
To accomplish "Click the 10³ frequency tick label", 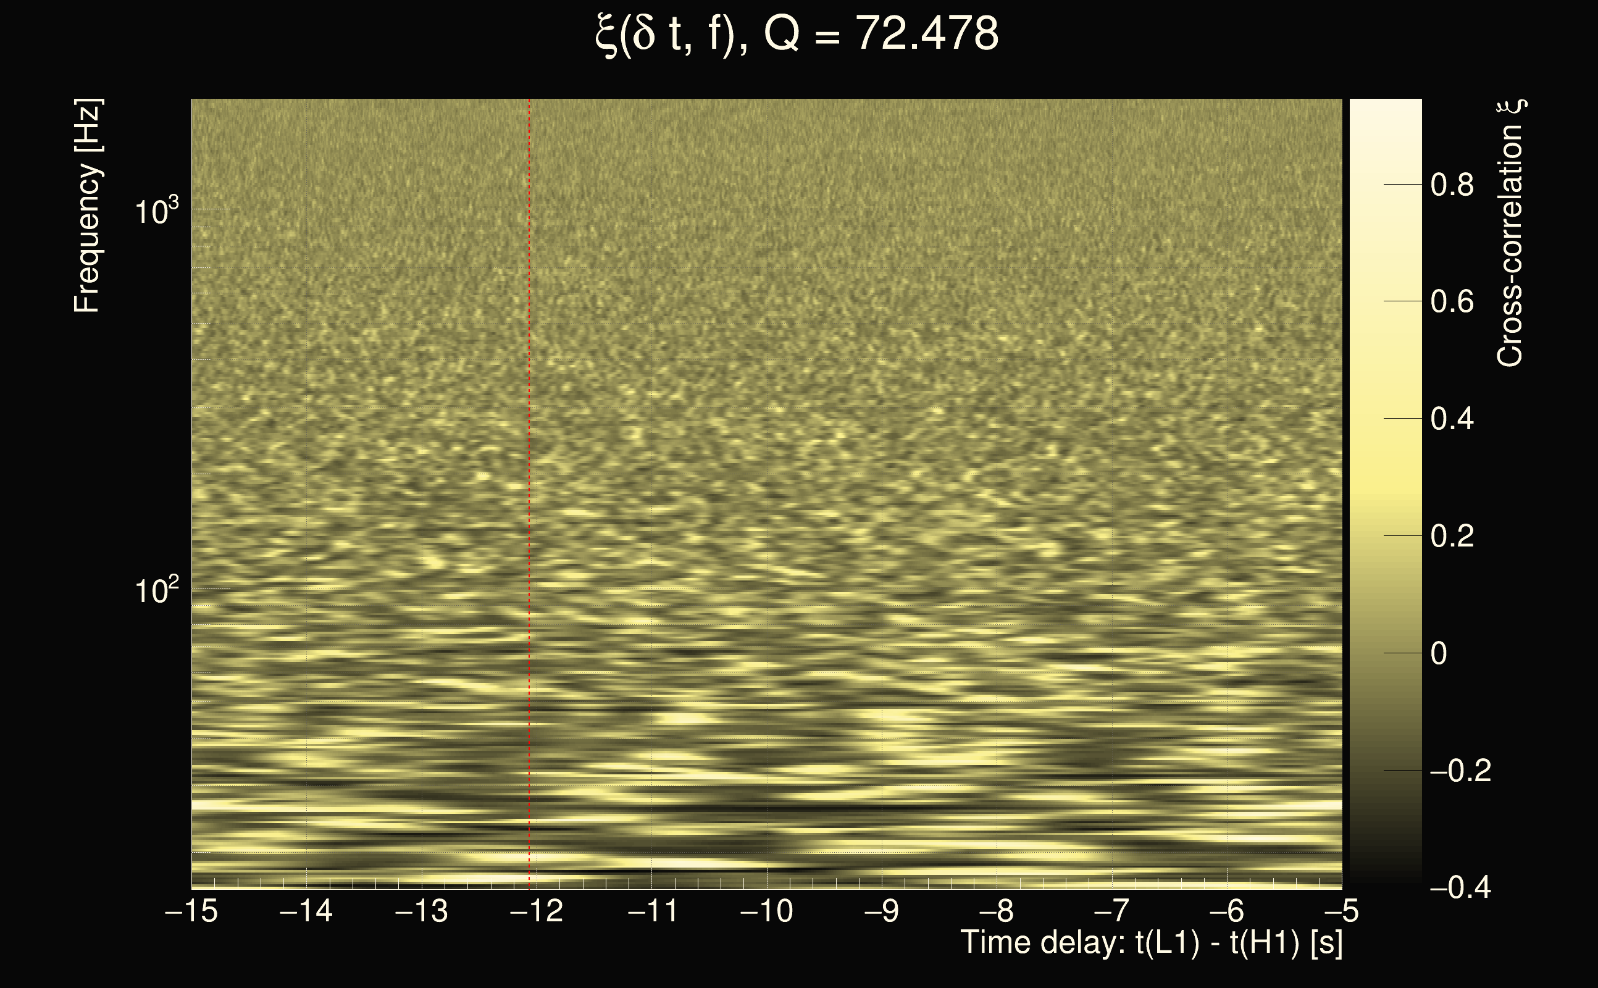I will (x=156, y=212).
